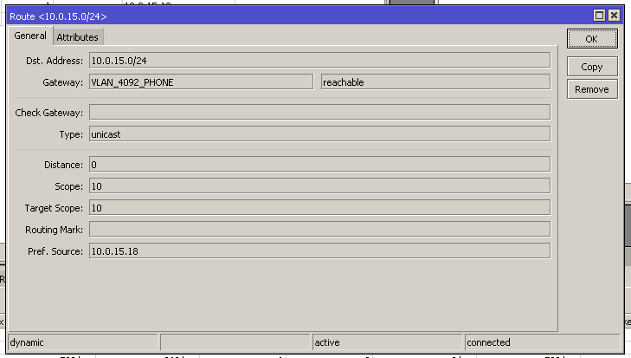631x358 pixels.
Task: Click the 'connected' status bar entry
Action: [542, 342]
